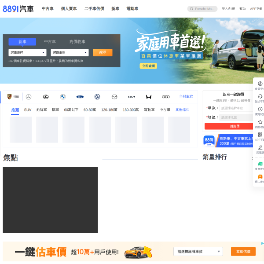This screenshot has width=264, height=264.
Task: Switch to the 中古車 search tab
Action: pos(50,42)
